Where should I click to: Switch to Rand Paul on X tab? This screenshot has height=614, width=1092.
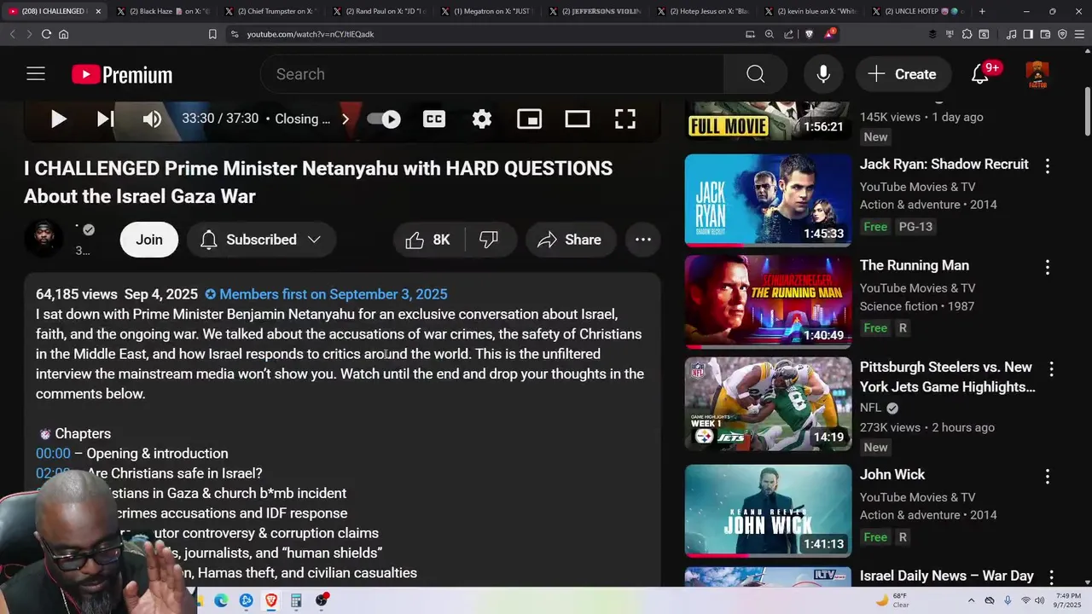[x=380, y=11]
